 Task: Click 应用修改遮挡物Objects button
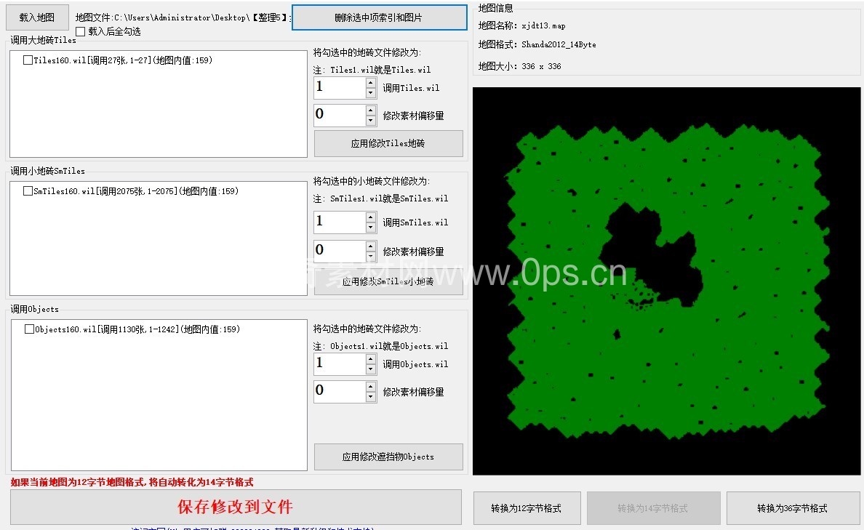[x=388, y=457]
